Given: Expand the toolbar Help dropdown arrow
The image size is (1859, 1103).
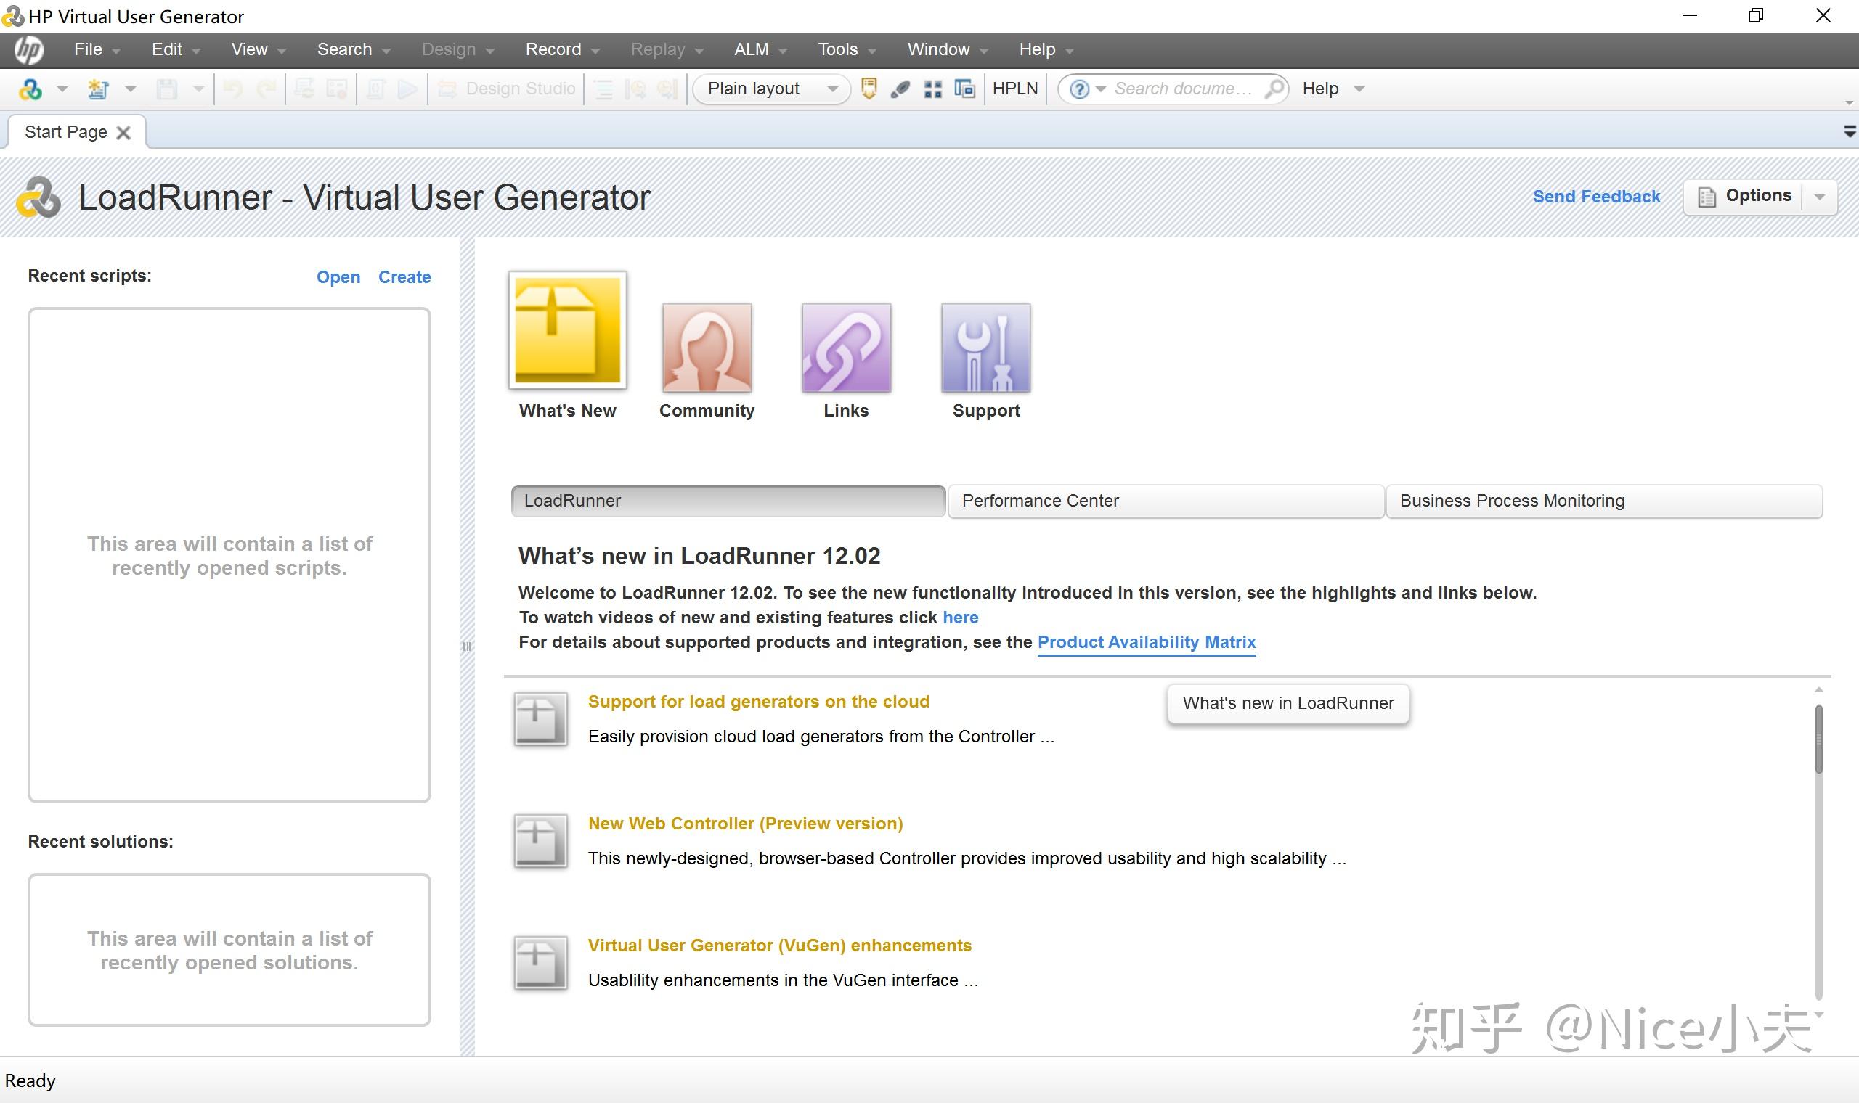Looking at the screenshot, I should coord(1359,89).
